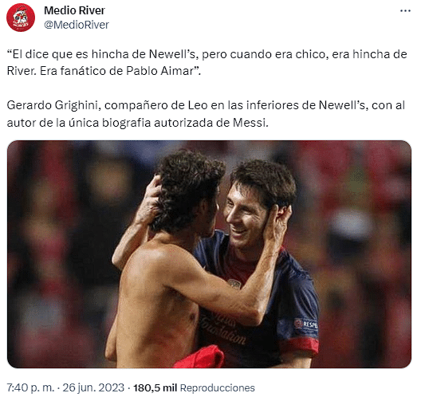This screenshot has height=401, width=421.
Task: Click the red shirt held at photo bottom
Action: click(199, 357)
